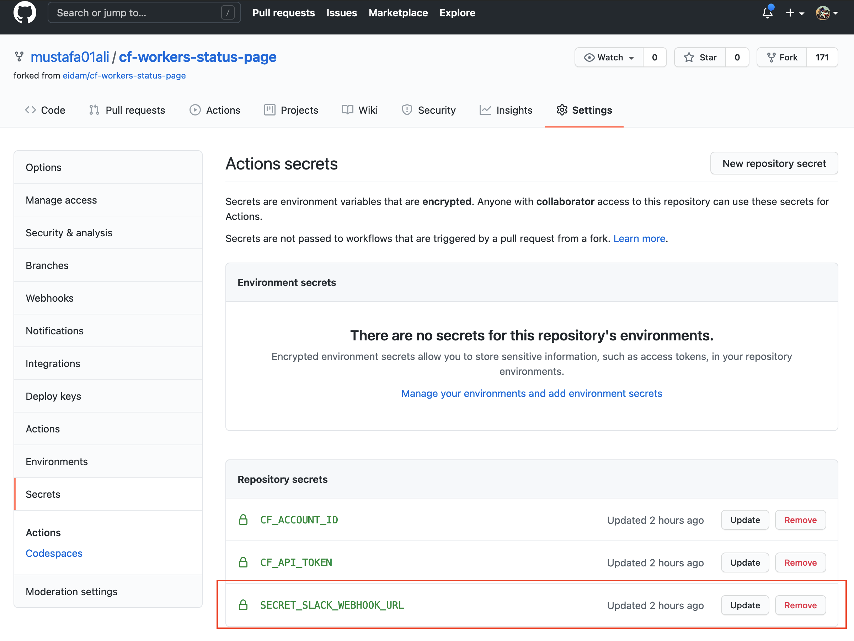Update the CF_ACCOUNT_ID secret
854x641 pixels.
745,520
